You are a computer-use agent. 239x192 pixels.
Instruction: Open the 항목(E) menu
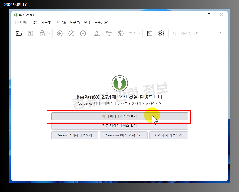[46, 22]
